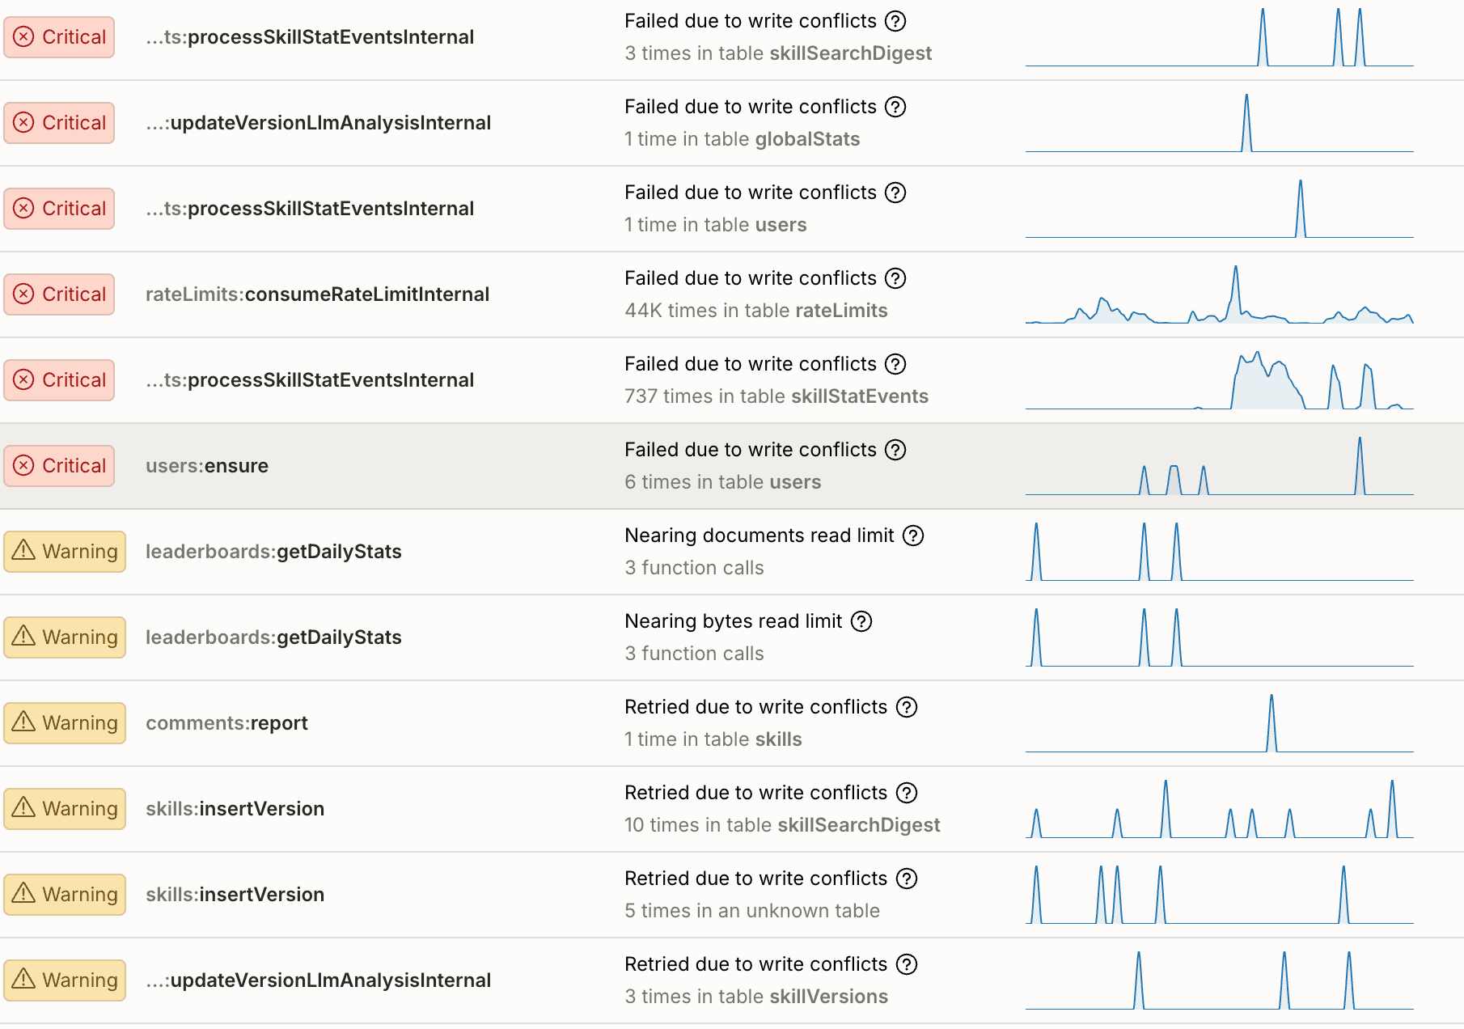
Task: Open getDailyStats nearing bytes read limit insight
Action: (273, 637)
